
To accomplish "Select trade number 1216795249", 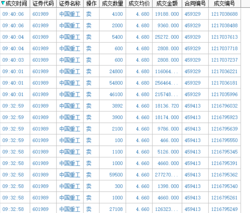I will coord(225,209).
